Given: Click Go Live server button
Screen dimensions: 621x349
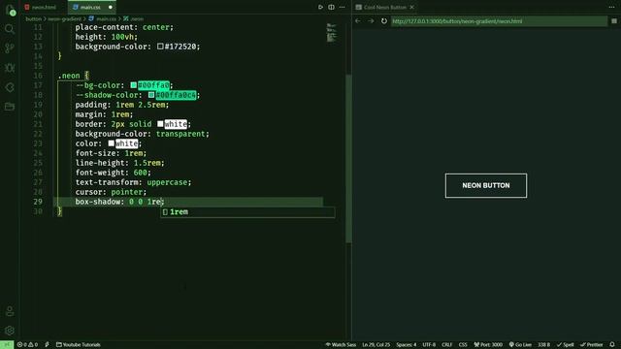Looking at the screenshot, I should pos(520,345).
